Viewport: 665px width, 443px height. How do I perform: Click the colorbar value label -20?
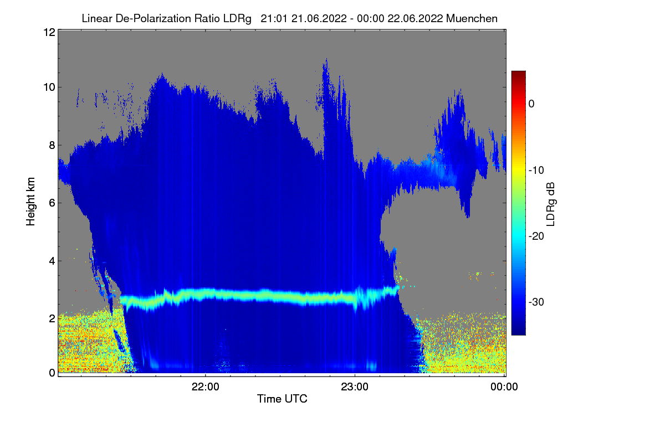(537, 236)
